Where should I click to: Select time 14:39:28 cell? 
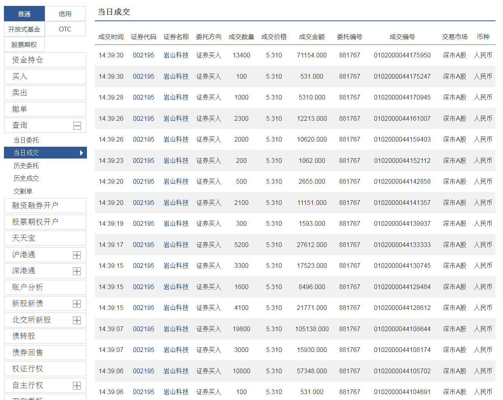click(x=111, y=97)
